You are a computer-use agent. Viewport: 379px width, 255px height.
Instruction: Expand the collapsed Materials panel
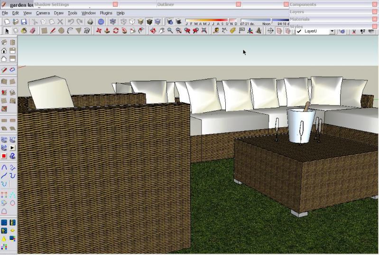pos(300,19)
